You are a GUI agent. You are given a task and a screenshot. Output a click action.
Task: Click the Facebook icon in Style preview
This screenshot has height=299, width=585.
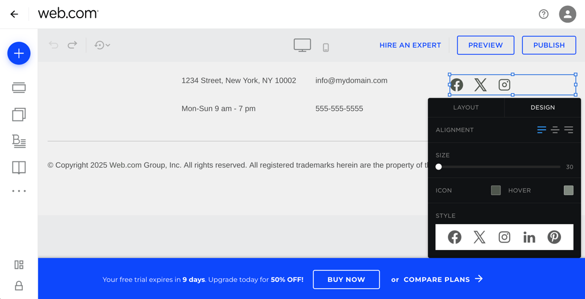tap(454, 237)
